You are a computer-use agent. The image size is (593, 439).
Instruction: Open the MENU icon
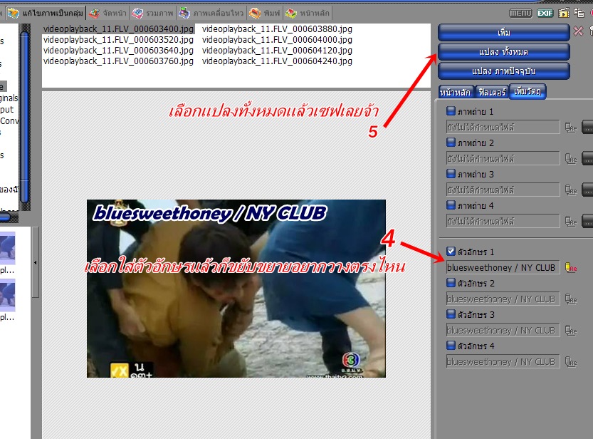click(x=521, y=14)
